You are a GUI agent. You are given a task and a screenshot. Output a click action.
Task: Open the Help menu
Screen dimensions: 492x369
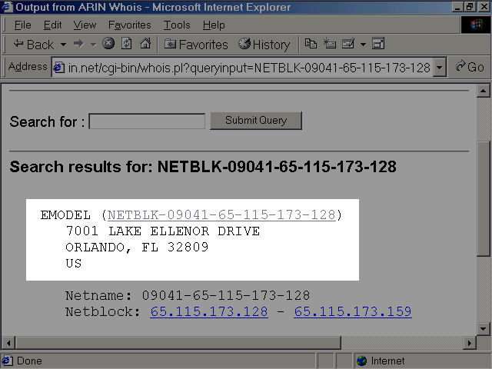(214, 25)
